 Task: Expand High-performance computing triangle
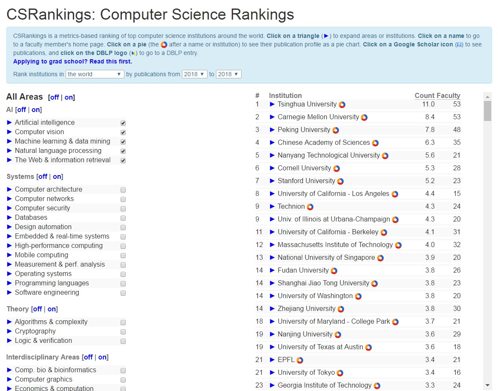tap(9, 245)
